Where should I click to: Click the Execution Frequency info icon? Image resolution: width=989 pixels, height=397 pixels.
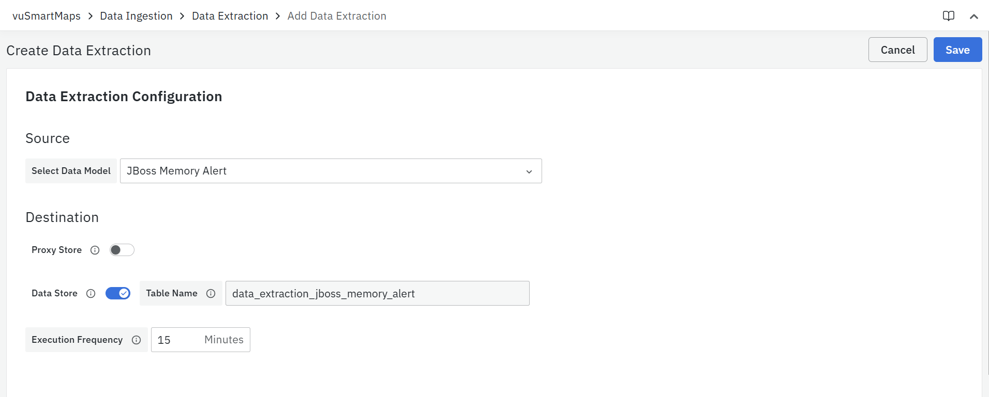point(136,340)
